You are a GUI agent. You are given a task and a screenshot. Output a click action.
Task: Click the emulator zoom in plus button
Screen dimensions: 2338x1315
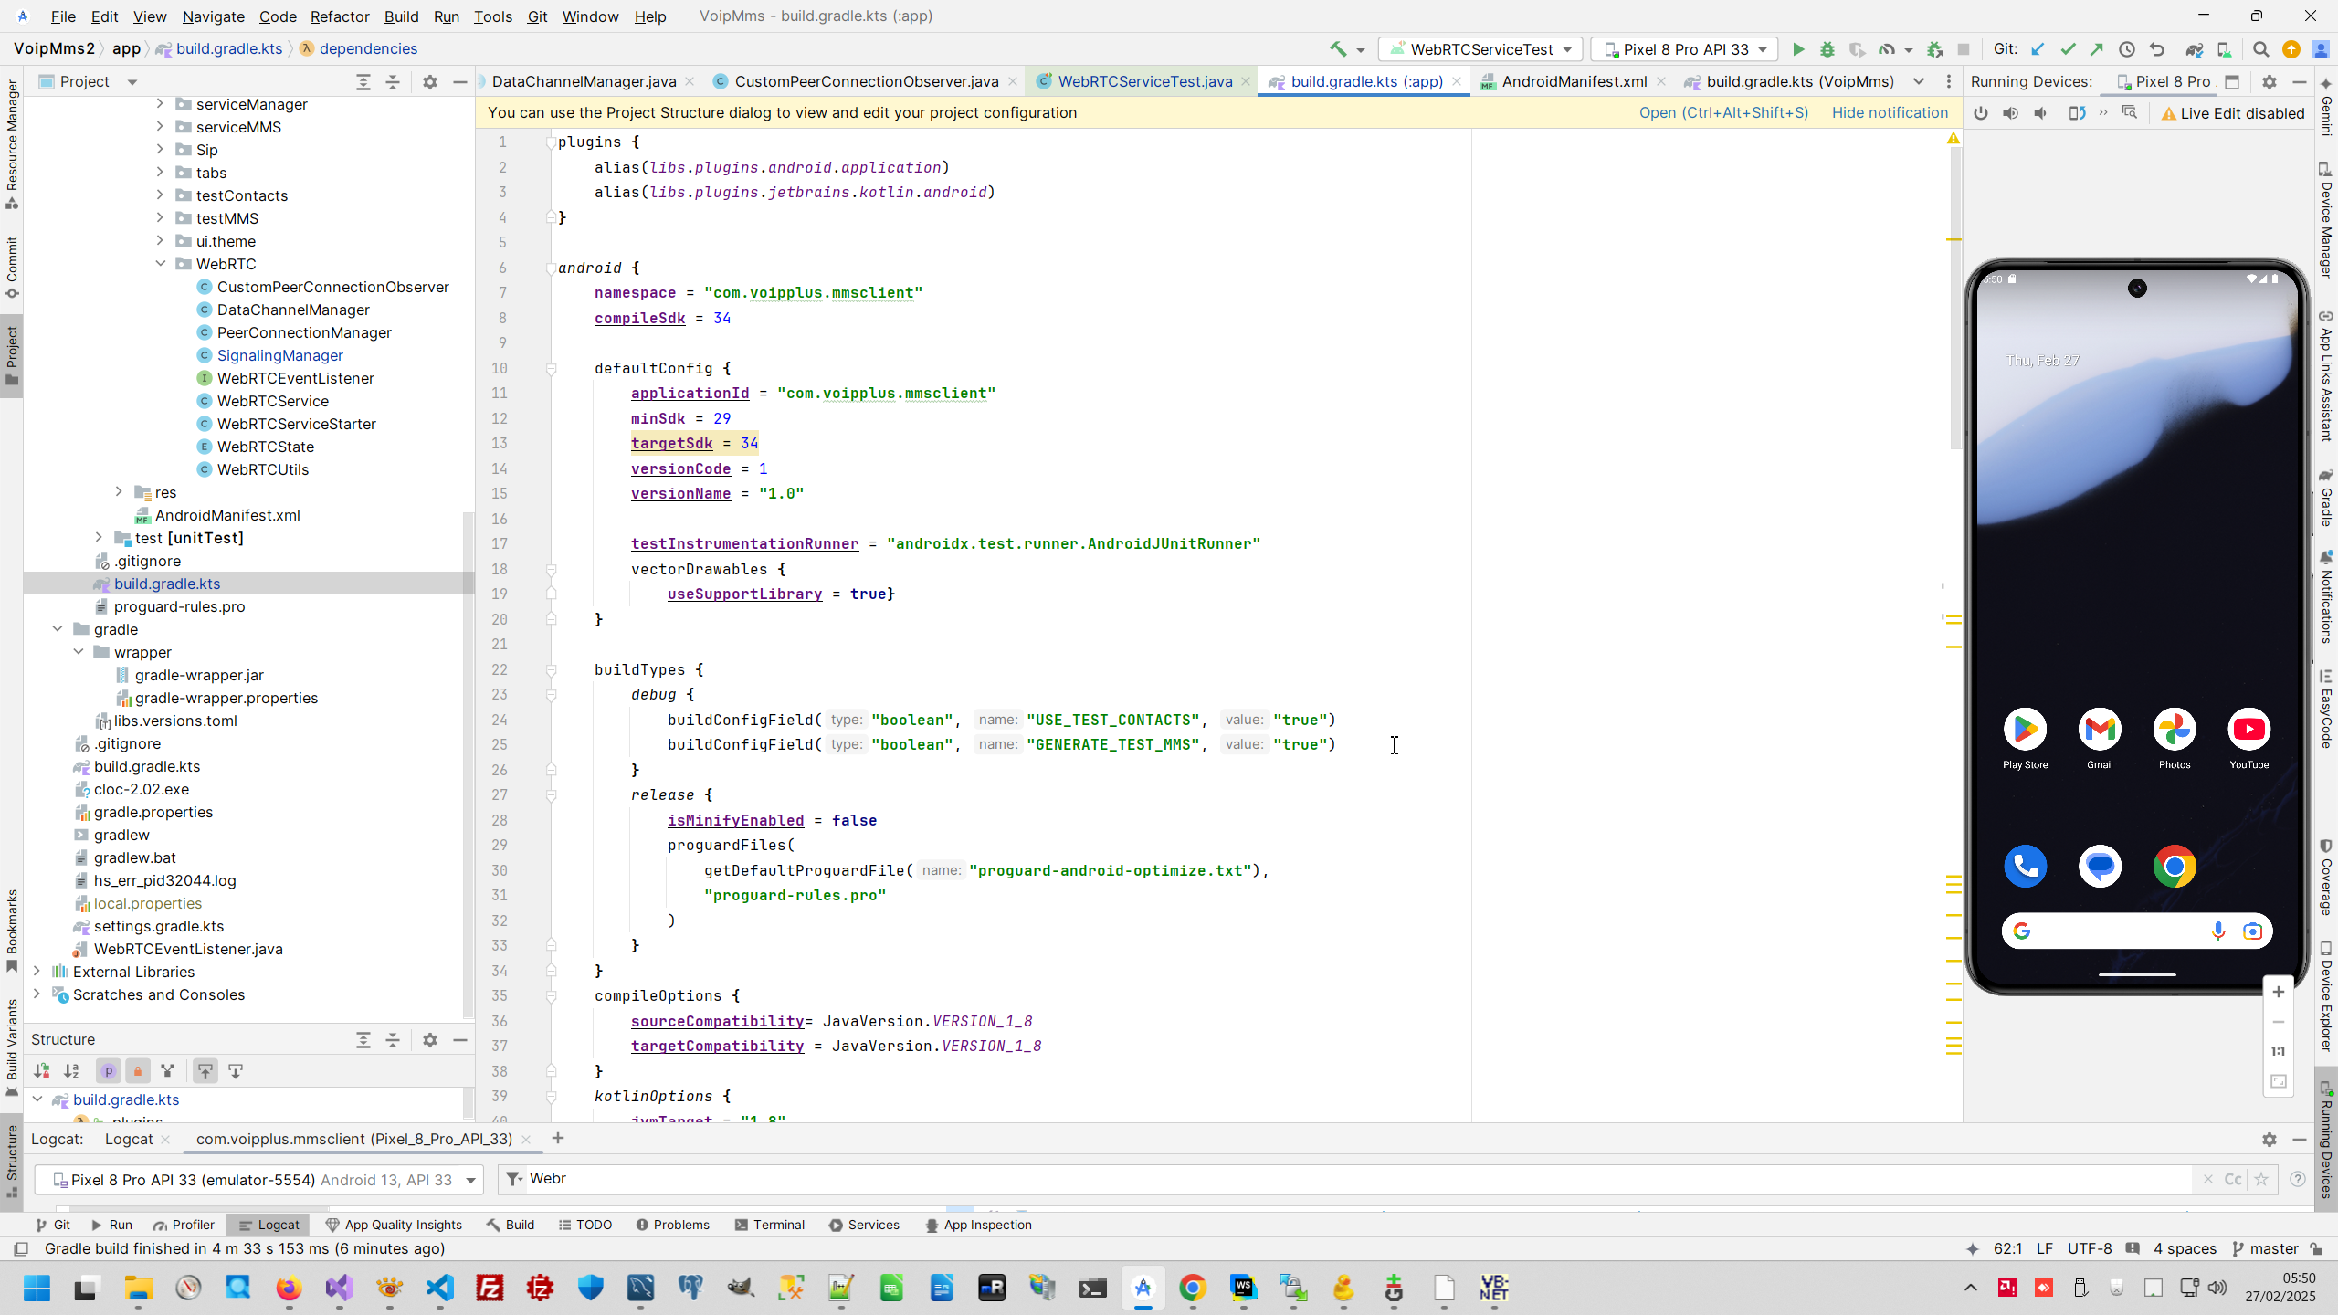coord(2278,993)
